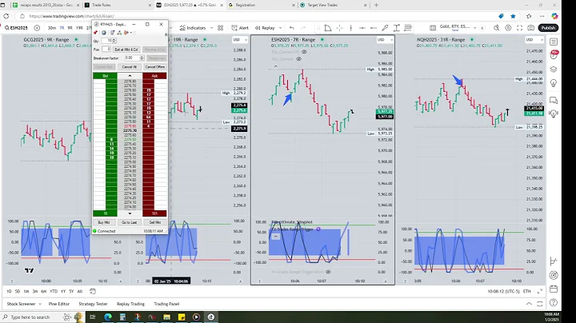Collapse the ES chart indicator legend
Viewport: 576px width, 323px height.
[x=275, y=66]
